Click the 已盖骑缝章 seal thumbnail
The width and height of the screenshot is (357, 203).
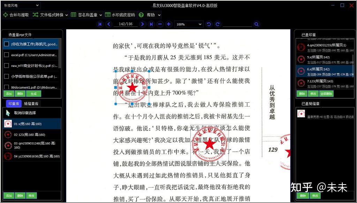point(301,114)
